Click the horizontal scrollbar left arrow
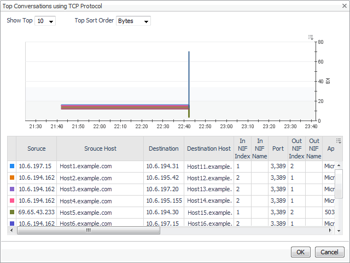Viewport: 350px width, 263px height. (11, 230)
